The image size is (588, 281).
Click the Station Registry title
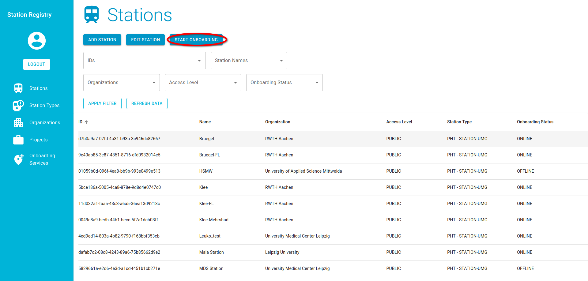(x=29, y=15)
